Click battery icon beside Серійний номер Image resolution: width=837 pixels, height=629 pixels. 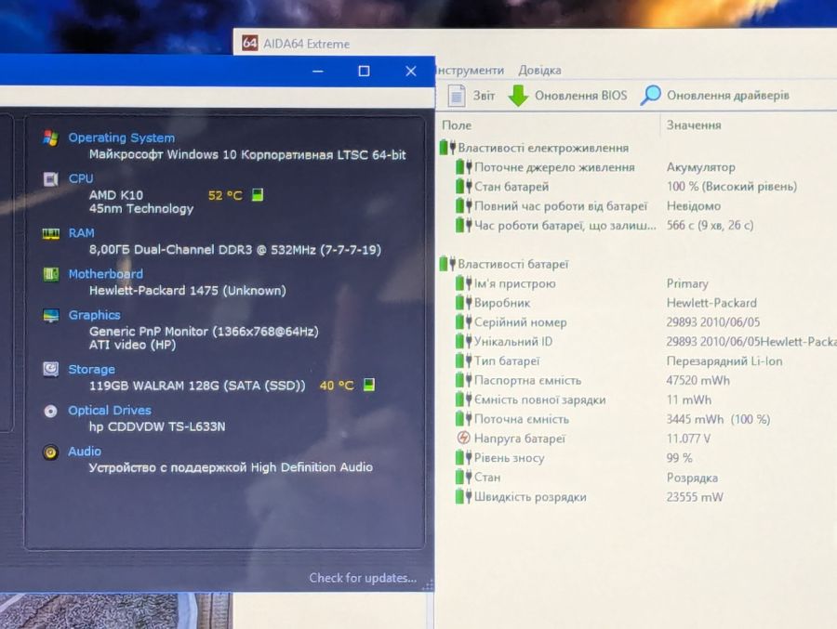point(463,322)
